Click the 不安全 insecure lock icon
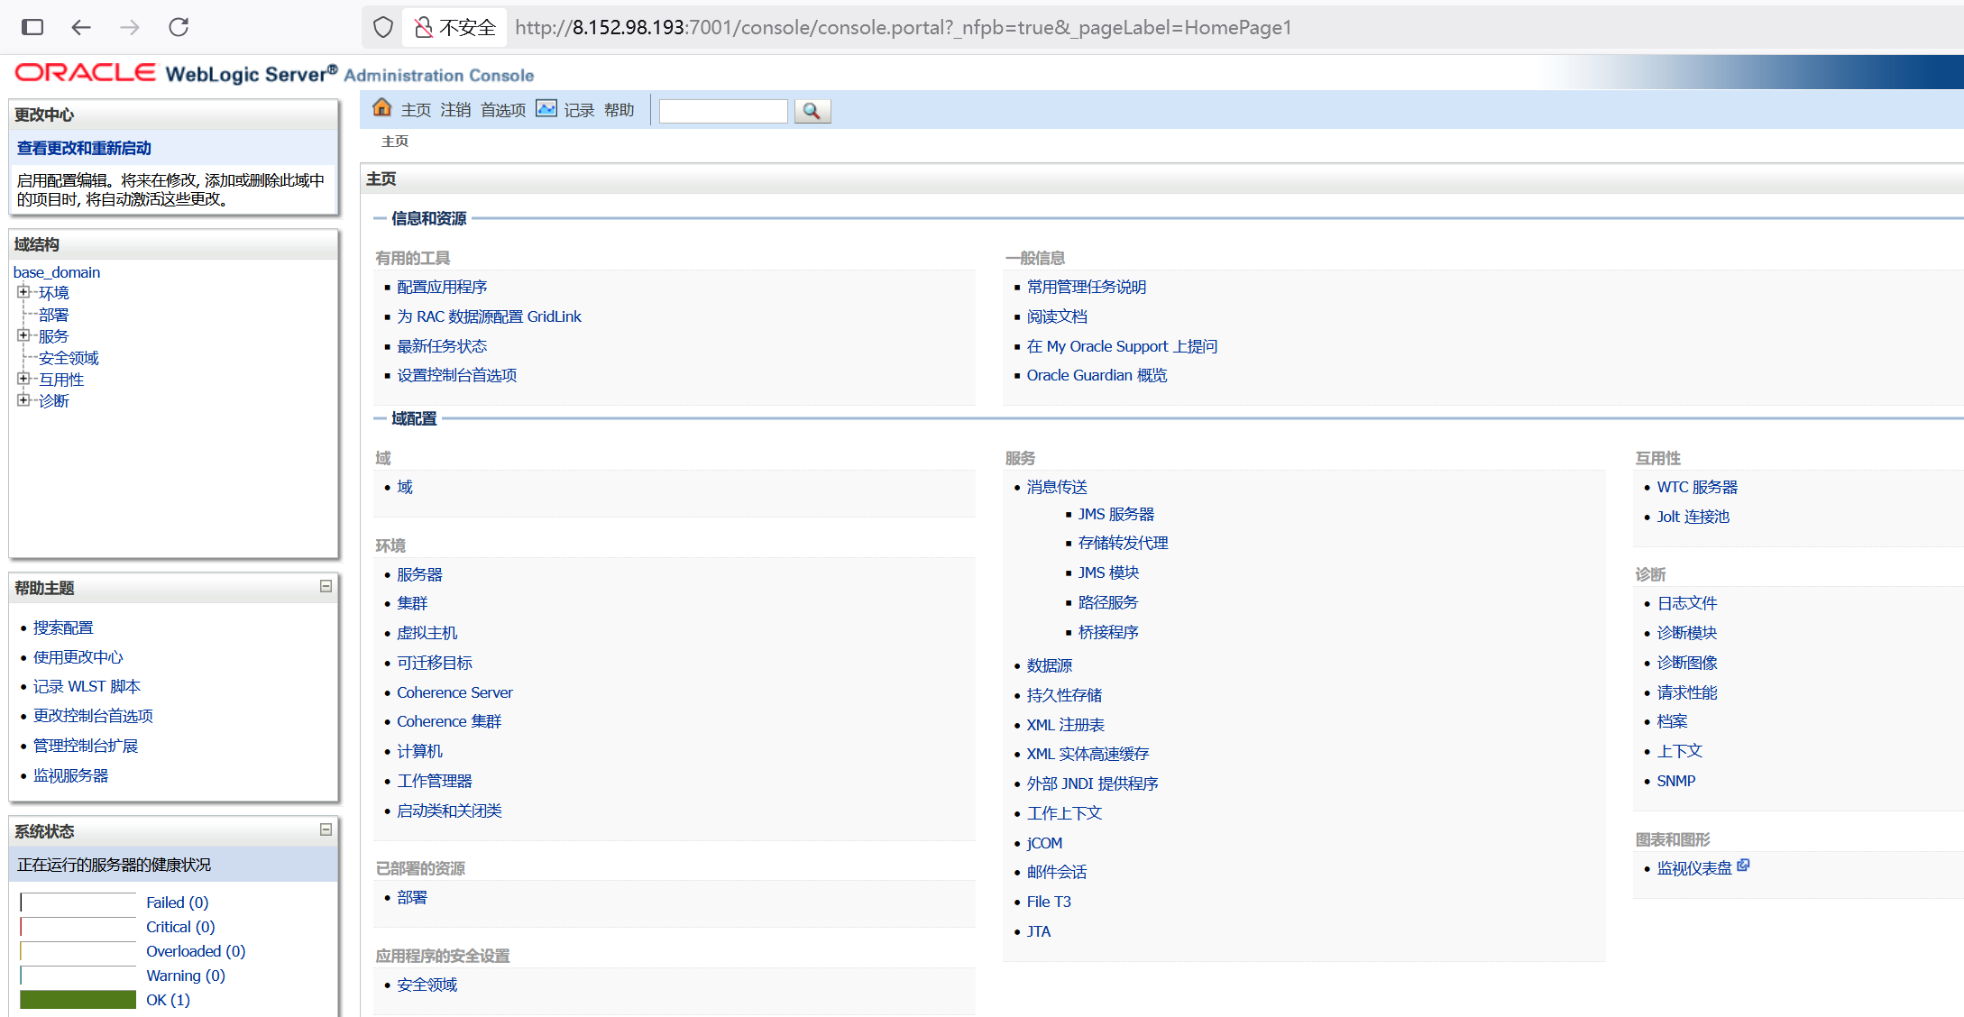 (x=424, y=27)
